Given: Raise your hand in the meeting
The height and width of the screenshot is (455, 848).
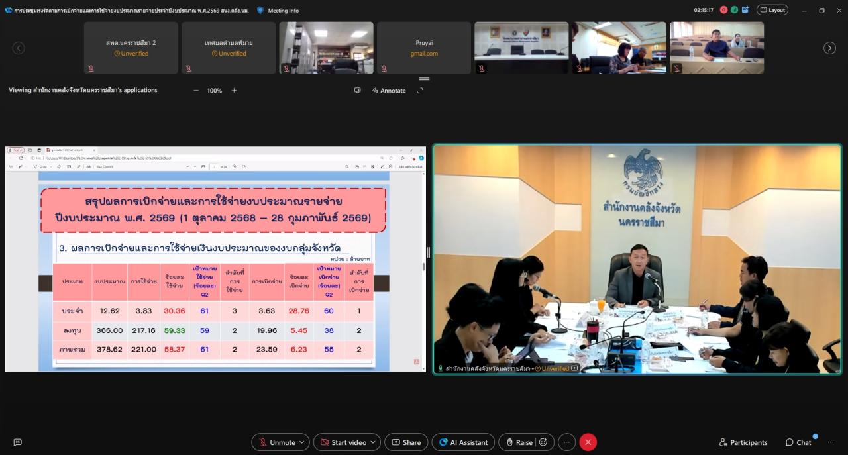Looking at the screenshot, I should pyautogui.click(x=519, y=442).
